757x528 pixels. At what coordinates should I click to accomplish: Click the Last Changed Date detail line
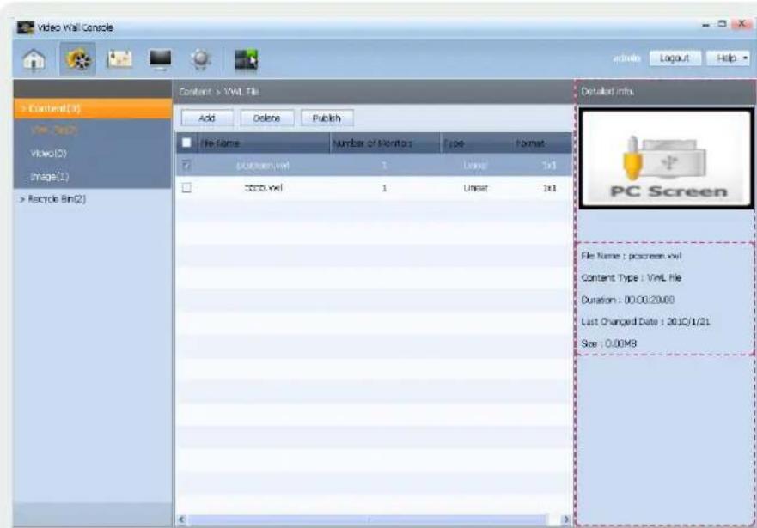[645, 322]
